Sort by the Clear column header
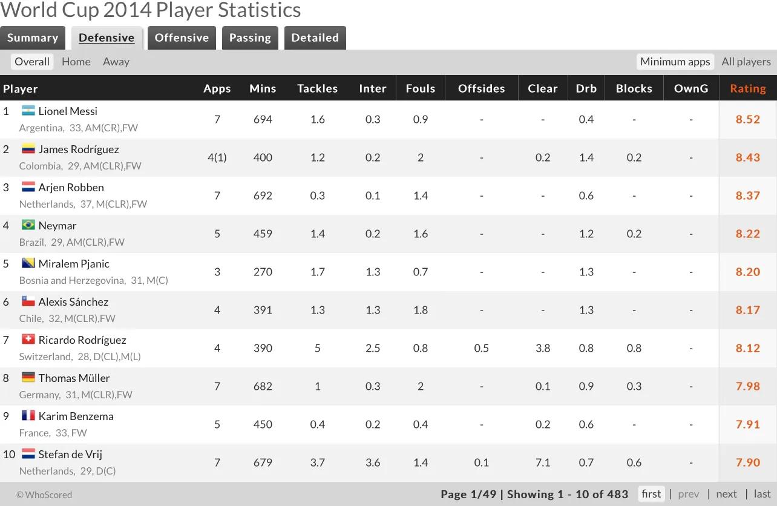The height and width of the screenshot is (506, 777). [542, 88]
